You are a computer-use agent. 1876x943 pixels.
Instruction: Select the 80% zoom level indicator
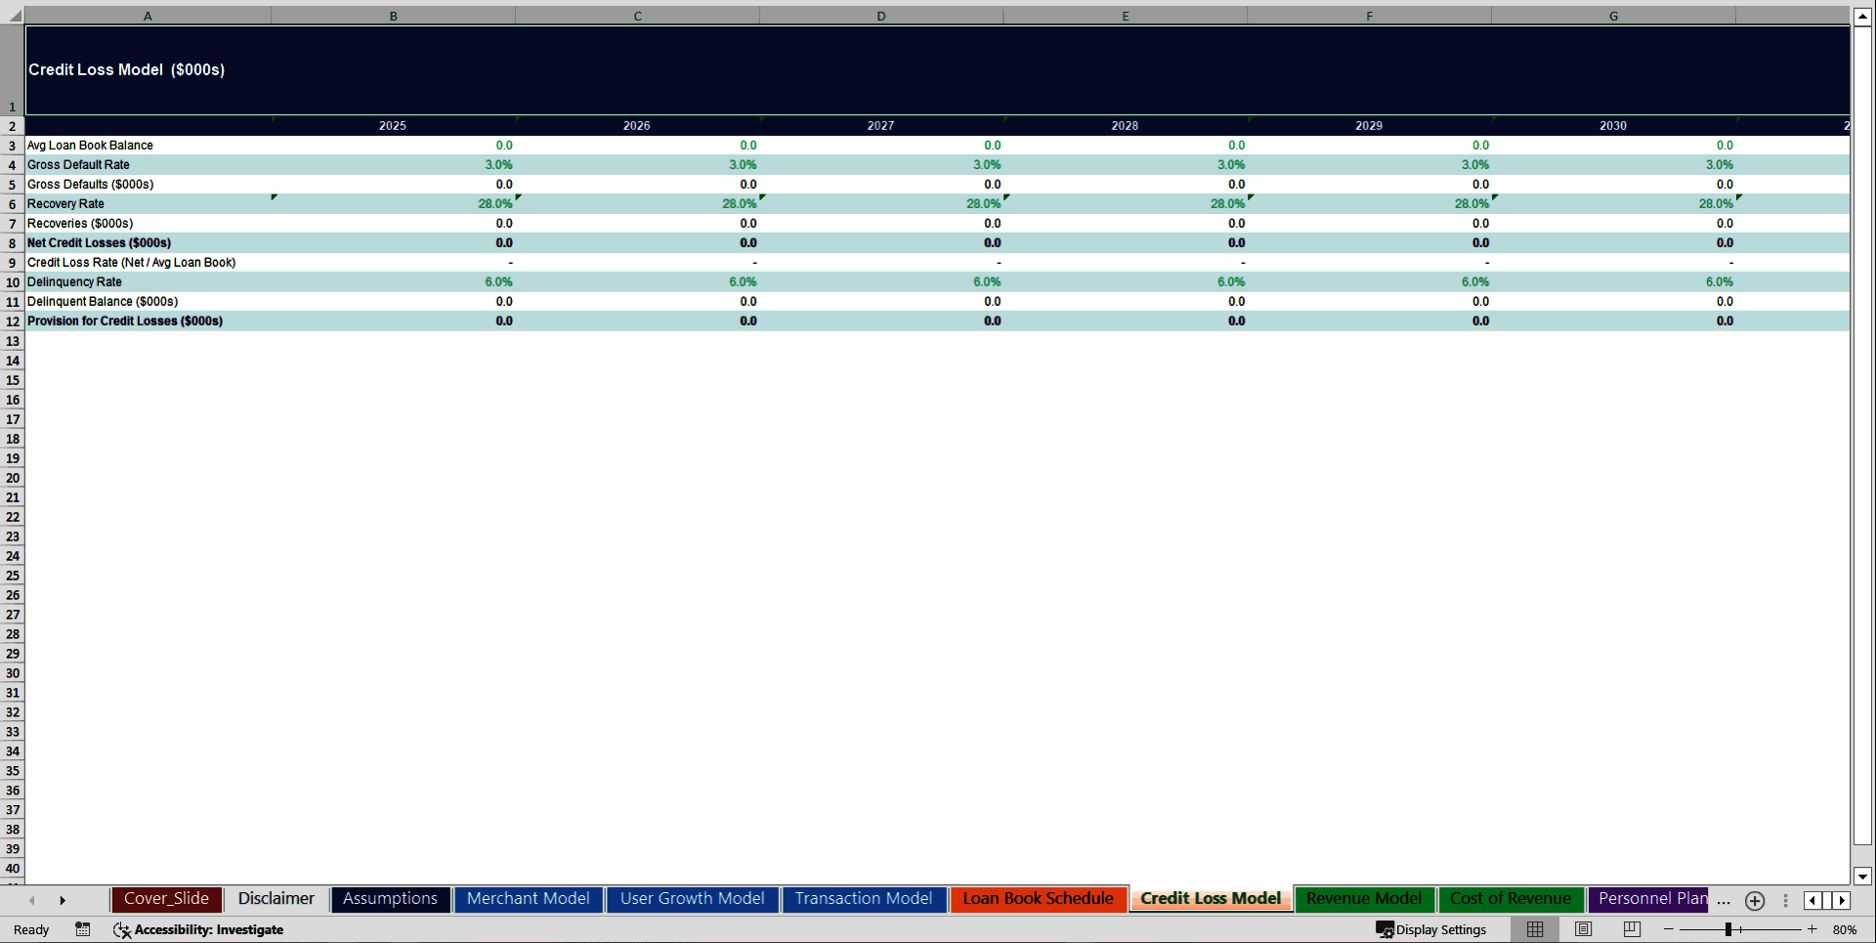point(1846,929)
